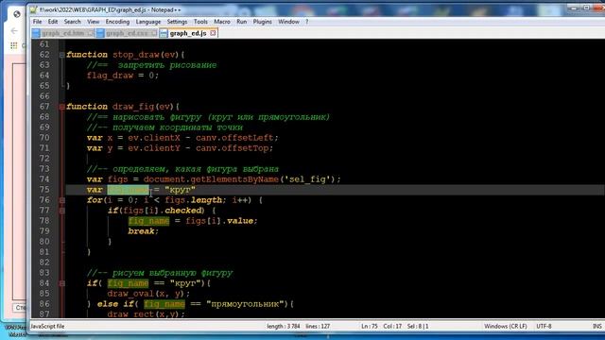
Task: Switch to the graph_ed.htm tab
Action: (x=63, y=34)
